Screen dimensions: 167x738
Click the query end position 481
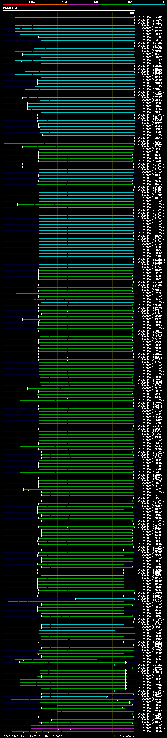pos(132,13)
